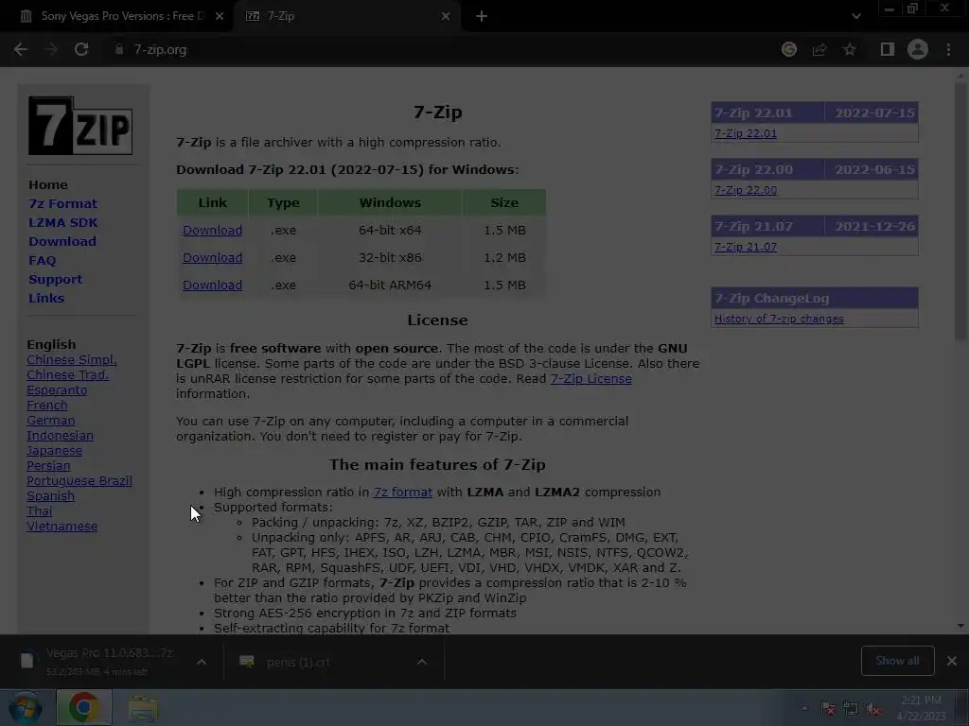Click the .crt download certificate icon
The height and width of the screenshot is (726, 969).
pyautogui.click(x=247, y=662)
